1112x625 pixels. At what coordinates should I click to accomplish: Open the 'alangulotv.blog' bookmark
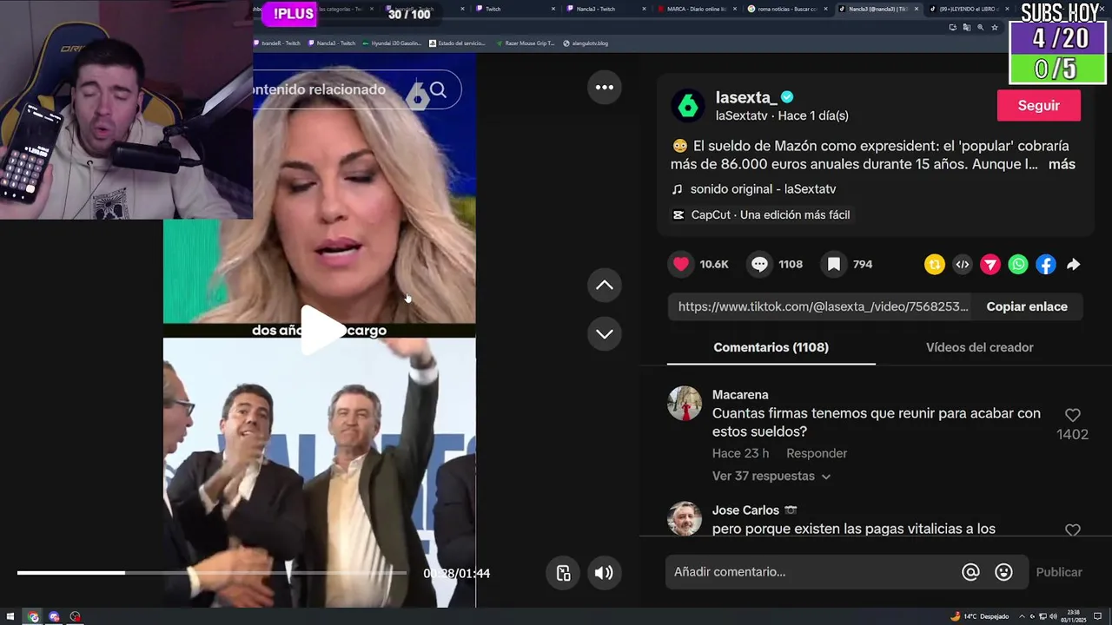tap(586, 43)
